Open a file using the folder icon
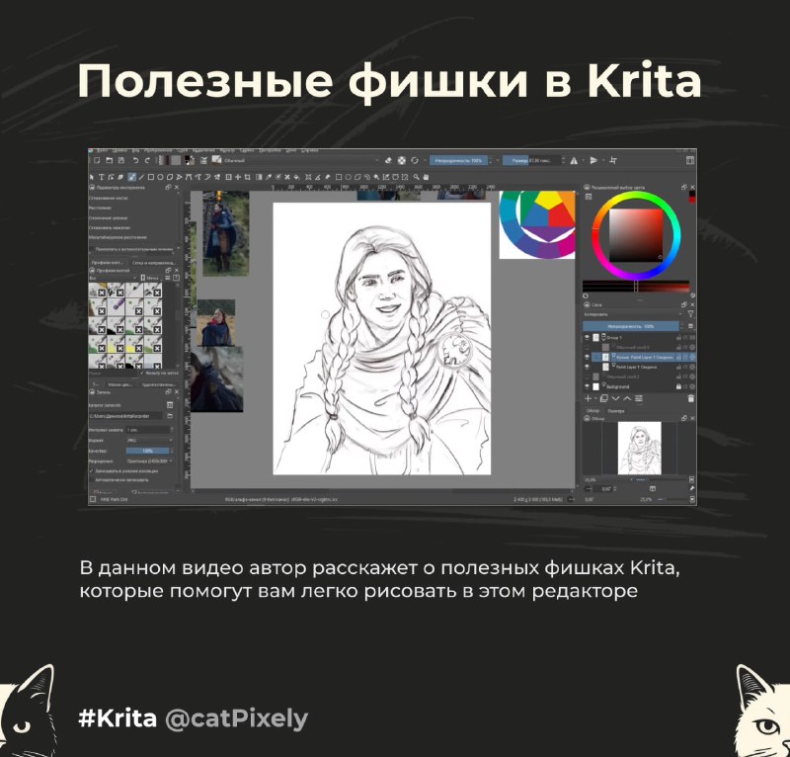This screenshot has width=790, height=757. (x=109, y=160)
